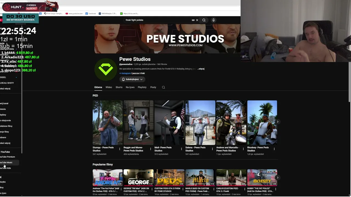Image resolution: width=351 pixels, height=197 pixels.
Task: Click the page vertical scrollbar
Action: [349, 82]
